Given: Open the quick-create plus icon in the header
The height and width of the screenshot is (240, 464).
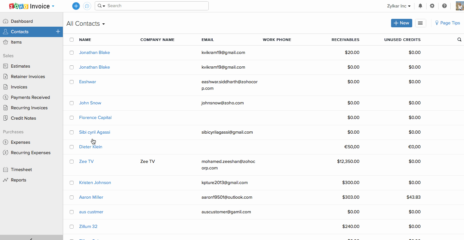Looking at the screenshot, I should 76,6.
